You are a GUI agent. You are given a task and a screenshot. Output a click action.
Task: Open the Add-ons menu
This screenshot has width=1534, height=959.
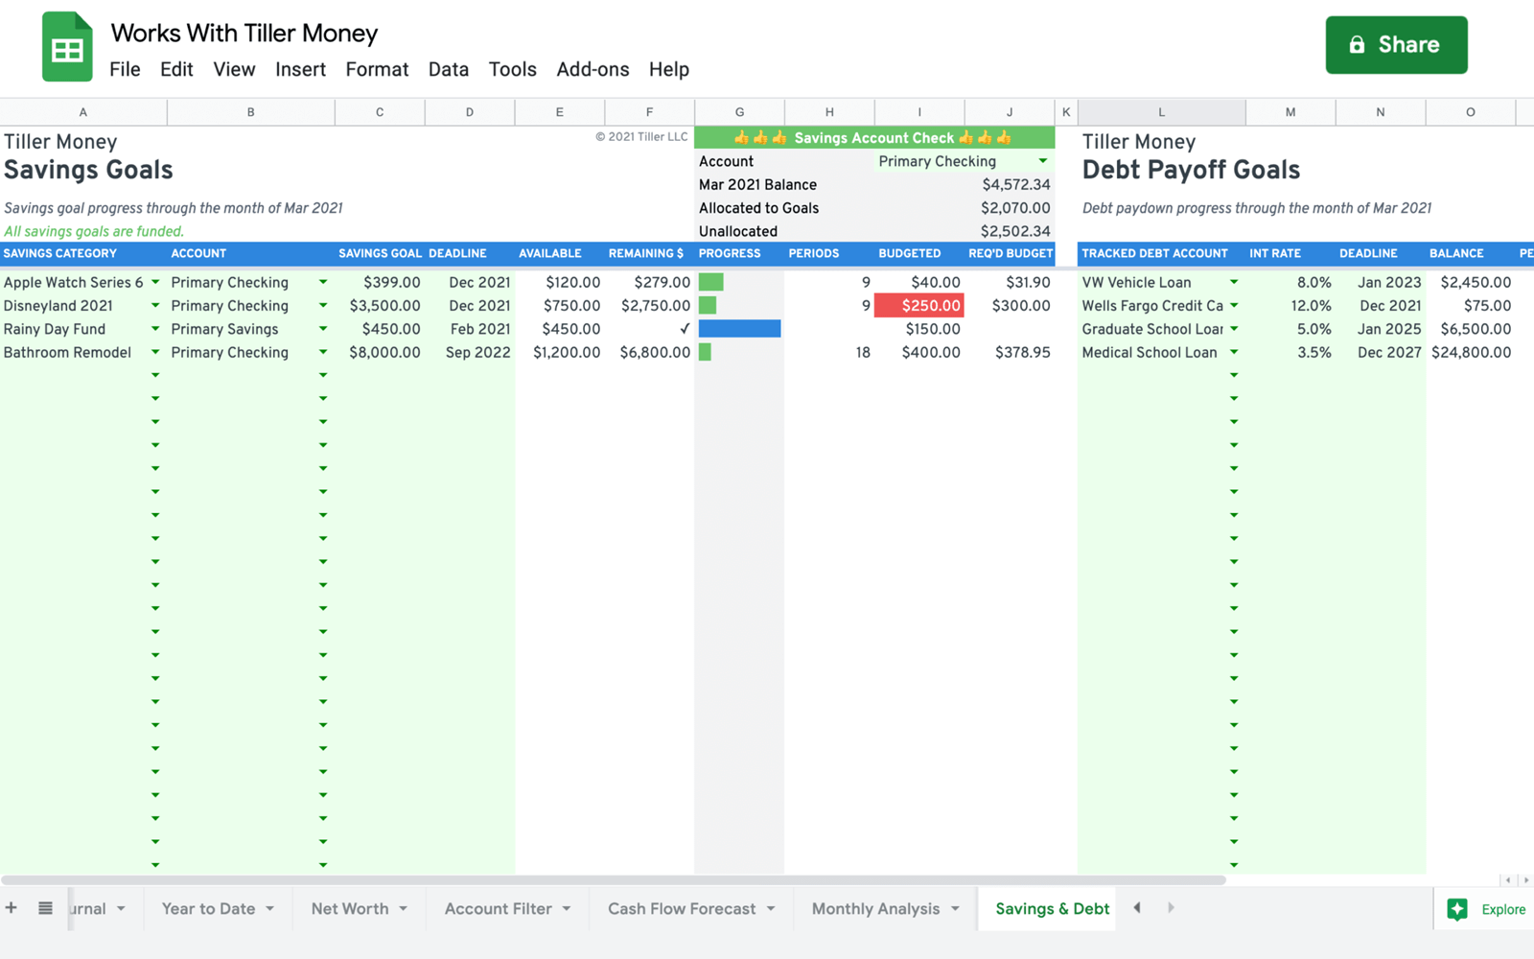point(593,69)
